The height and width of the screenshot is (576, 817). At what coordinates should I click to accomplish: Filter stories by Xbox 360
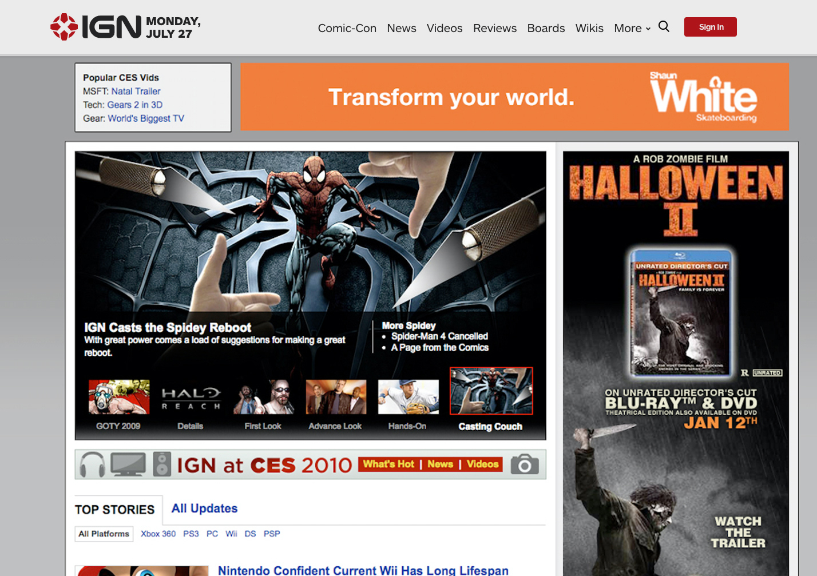(158, 534)
